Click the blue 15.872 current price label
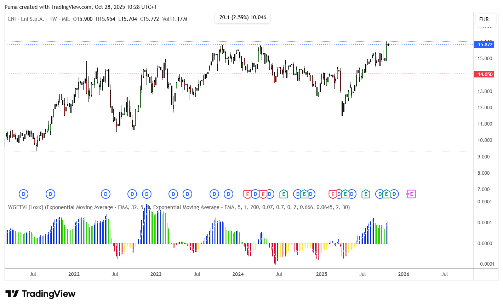The width and height of the screenshot is (503, 307). click(x=485, y=45)
